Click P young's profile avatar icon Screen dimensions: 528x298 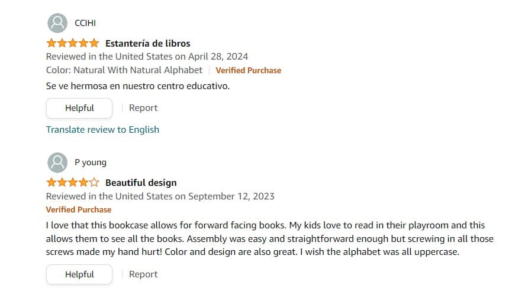coord(57,163)
